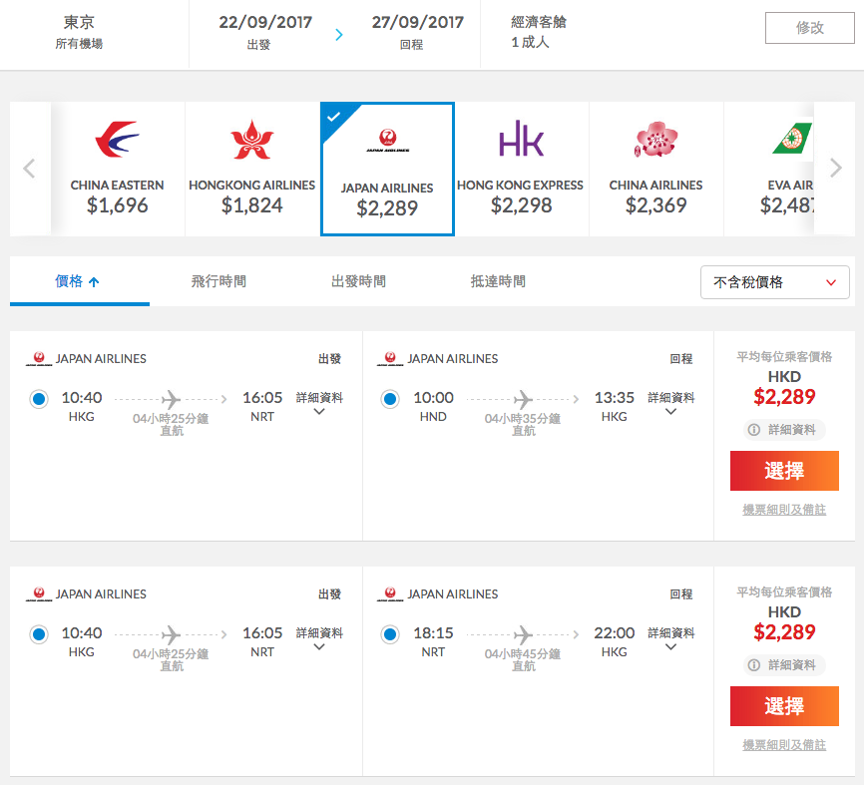Select the China Eastern logo card
864x785 pixels.
(x=118, y=170)
